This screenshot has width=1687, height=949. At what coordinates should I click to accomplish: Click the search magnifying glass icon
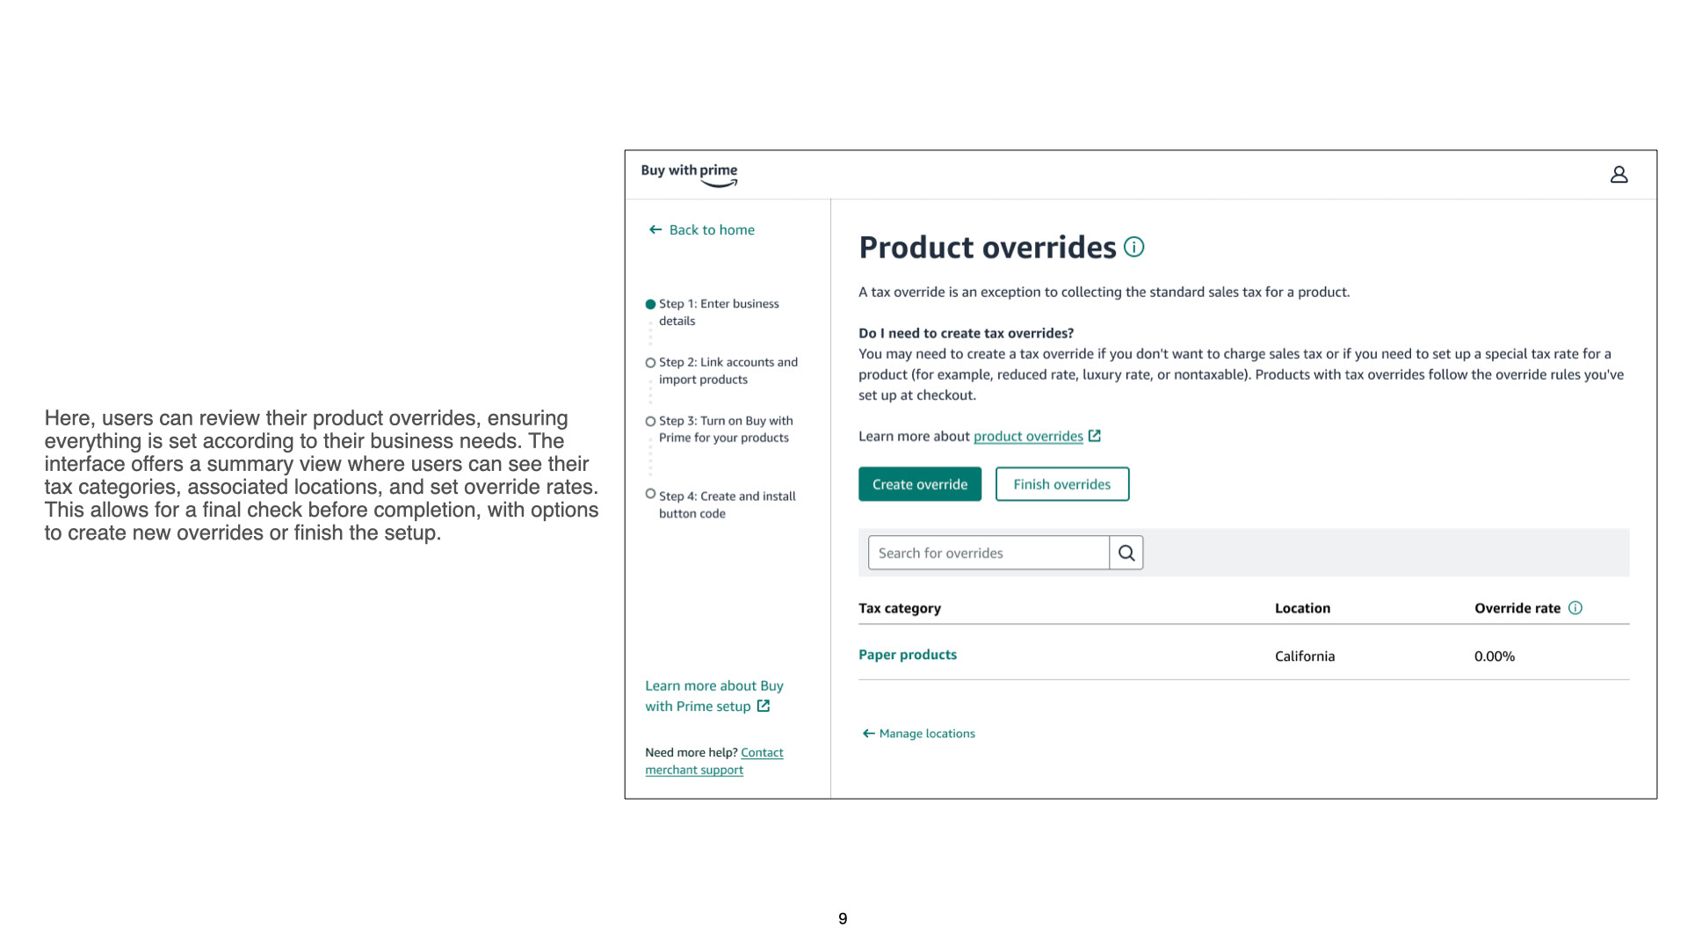(x=1126, y=553)
